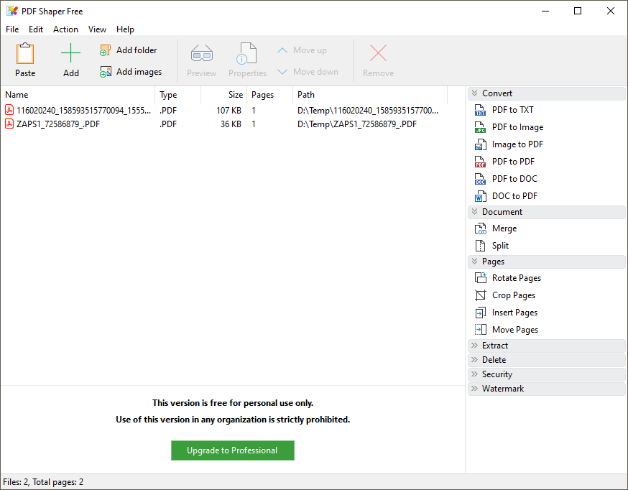Screen dimensions: 628x490
Task: Click the PDF to Image label
Action: click(517, 127)
